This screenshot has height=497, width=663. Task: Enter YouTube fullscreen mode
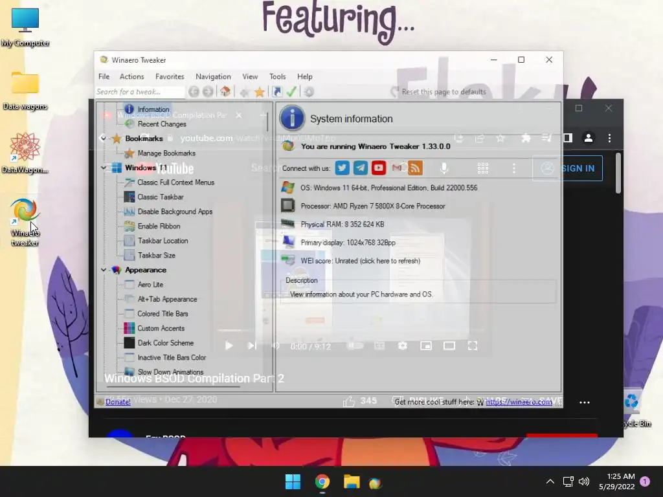coord(472,346)
